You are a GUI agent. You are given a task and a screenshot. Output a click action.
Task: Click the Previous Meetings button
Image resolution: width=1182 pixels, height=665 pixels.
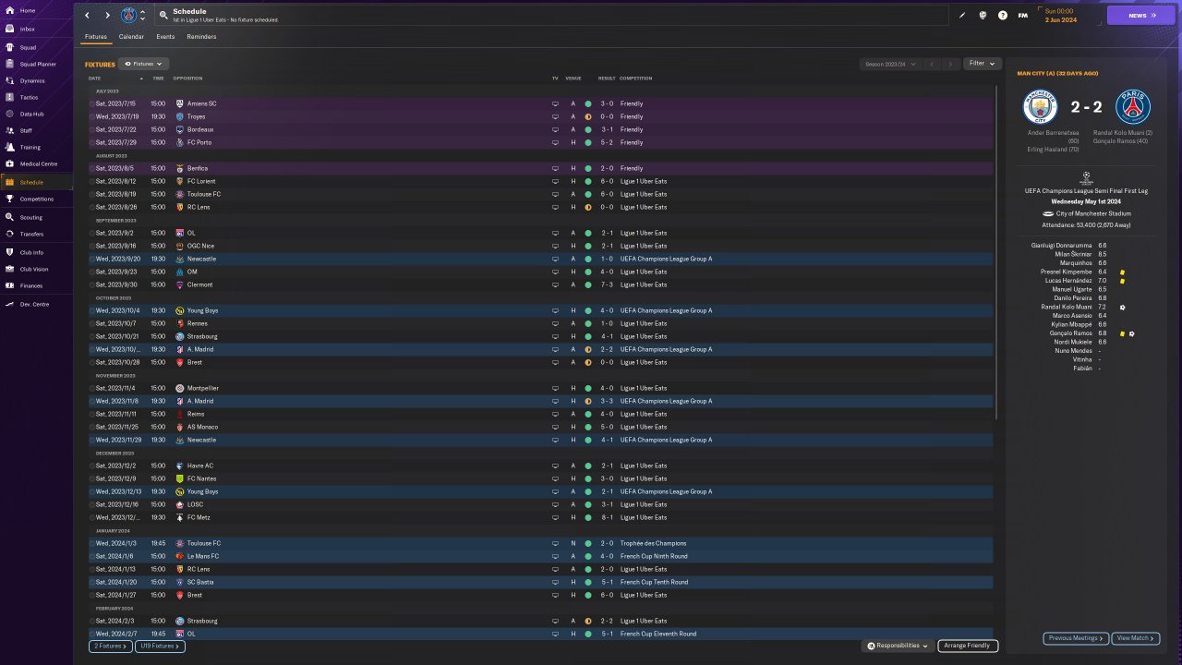tap(1076, 638)
